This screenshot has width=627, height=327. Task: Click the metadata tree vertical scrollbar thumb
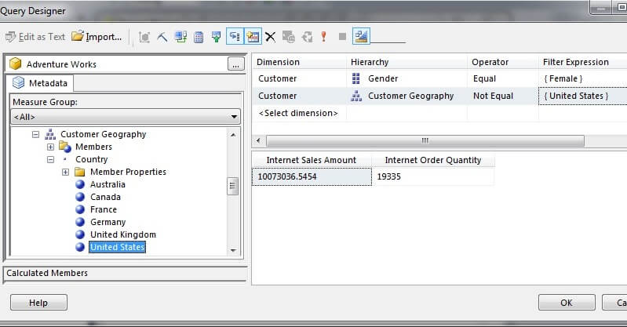coord(233,186)
